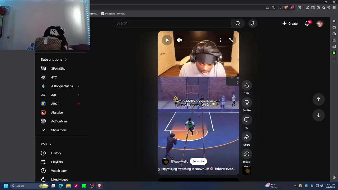Viewport: 338px width, 190px height.
Task: Switch to the Dashboard - Payout tab
Action: [113, 14]
